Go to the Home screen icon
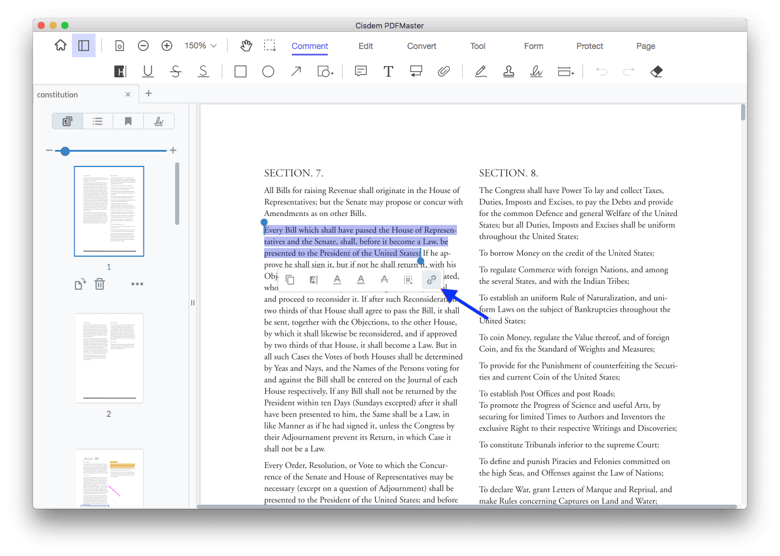The height and width of the screenshot is (556, 780). tap(61, 45)
